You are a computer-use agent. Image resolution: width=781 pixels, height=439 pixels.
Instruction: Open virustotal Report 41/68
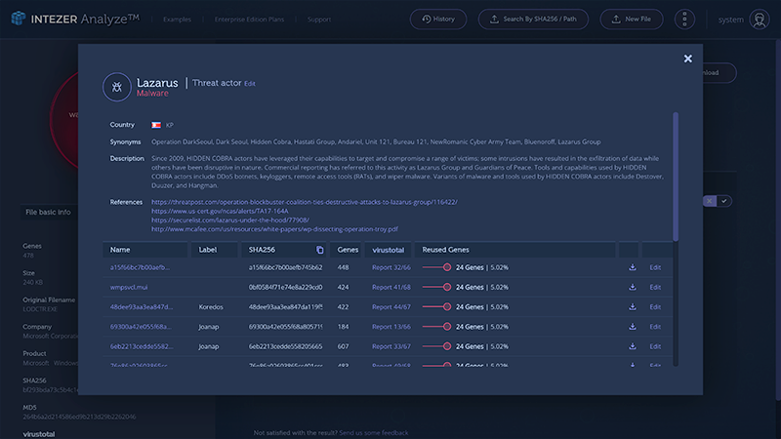(391, 287)
